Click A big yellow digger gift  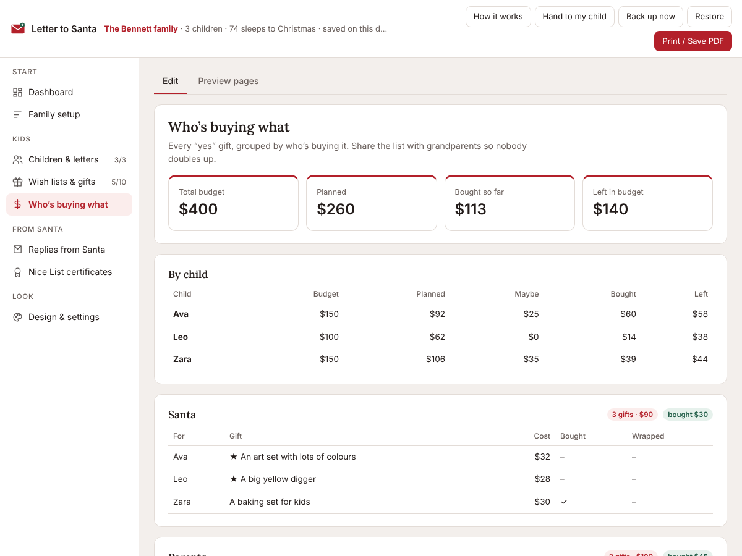(x=273, y=479)
